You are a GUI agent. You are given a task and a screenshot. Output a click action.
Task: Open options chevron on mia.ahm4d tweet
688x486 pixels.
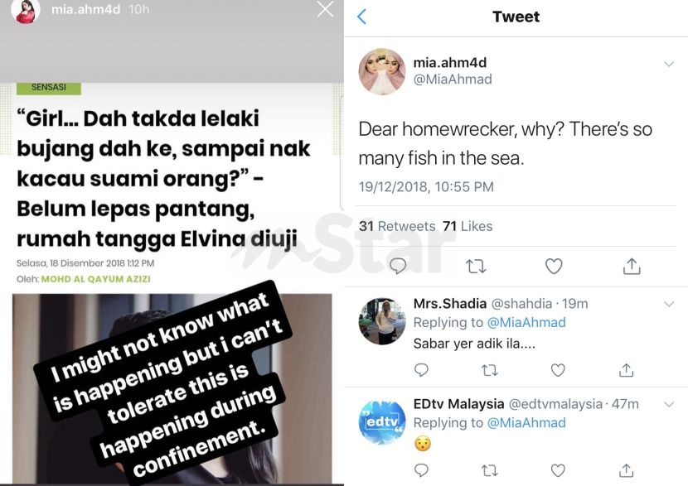point(669,64)
